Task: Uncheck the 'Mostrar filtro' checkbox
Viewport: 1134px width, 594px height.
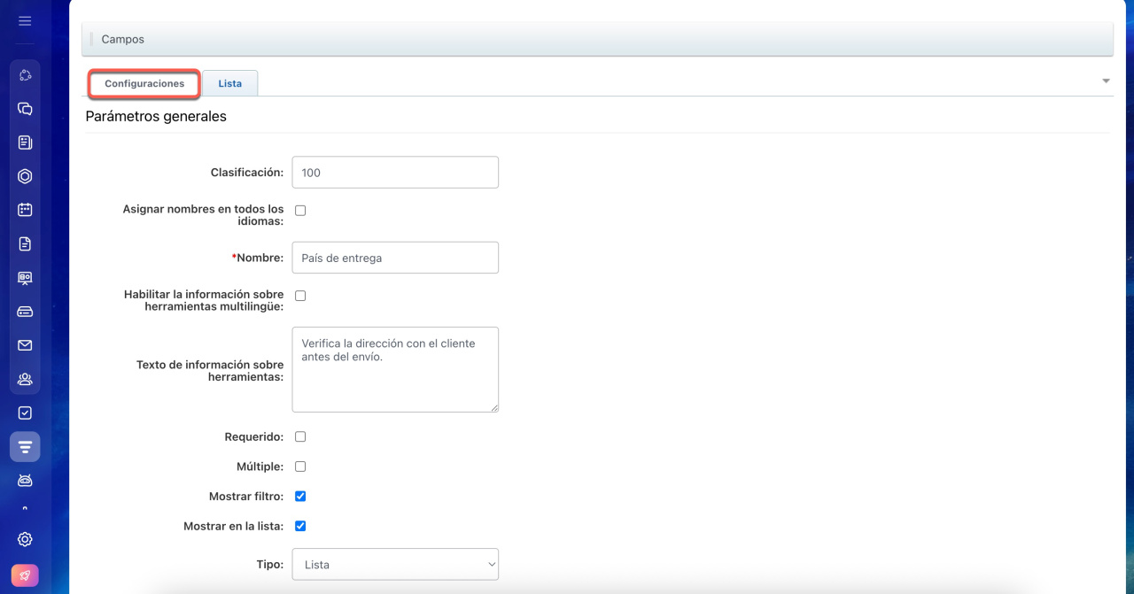Action: pyautogui.click(x=300, y=497)
